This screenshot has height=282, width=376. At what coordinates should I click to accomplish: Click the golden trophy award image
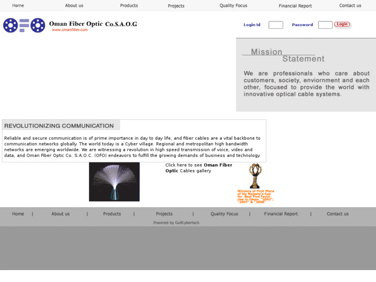[x=255, y=176]
